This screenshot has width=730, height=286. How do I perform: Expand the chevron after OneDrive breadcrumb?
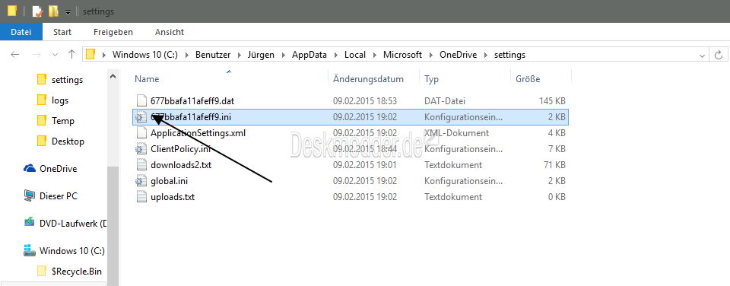pyautogui.click(x=486, y=55)
